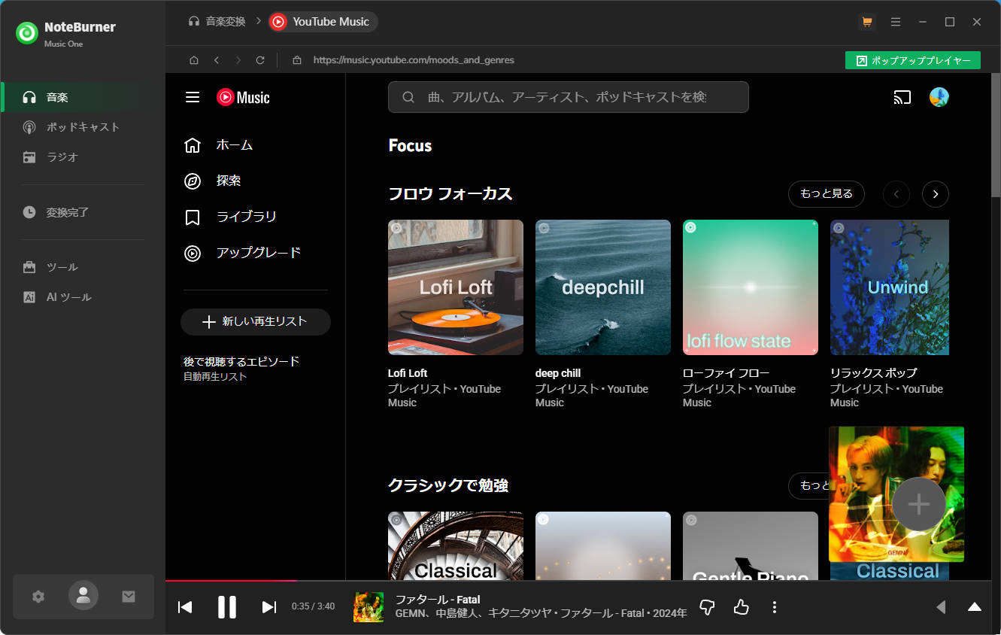Open the ポップアップレイヤー player
This screenshot has width=1001, height=635.
pyautogui.click(x=912, y=59)
